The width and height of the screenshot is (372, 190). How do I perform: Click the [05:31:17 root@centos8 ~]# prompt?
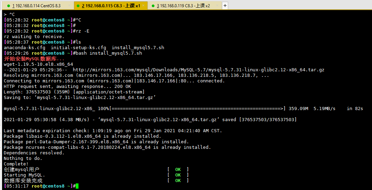point(40,186)
